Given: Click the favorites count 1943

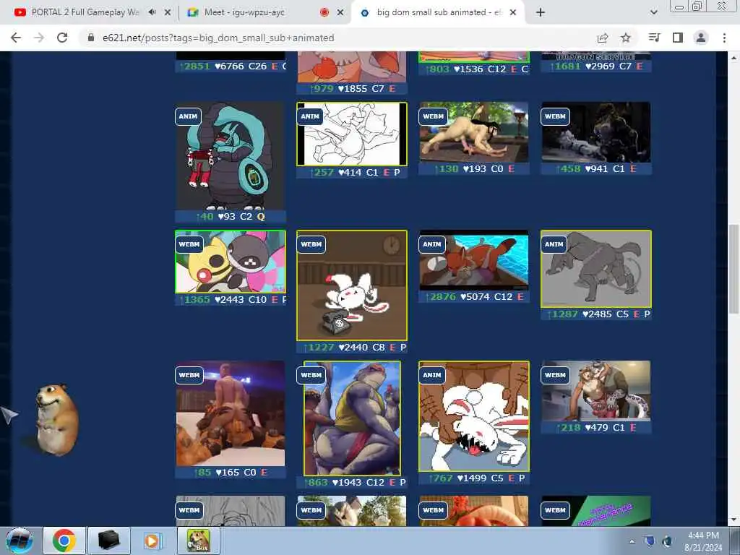Looking at the screenshot, I should point(347,482).
